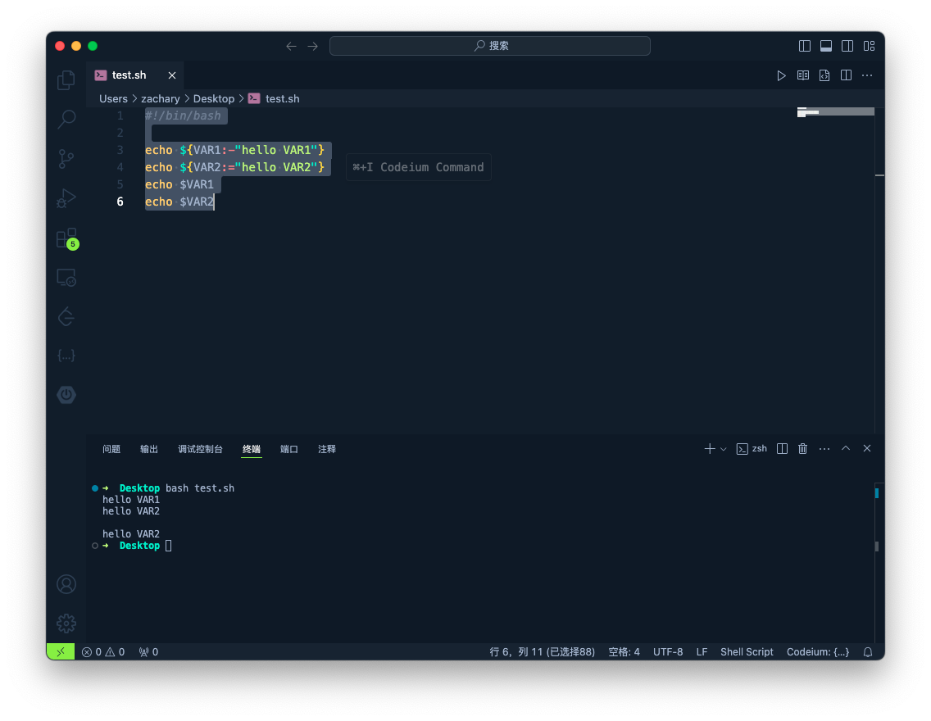Open the Desktop breadcrumb
The width and height of the screenshot is (931, 721).
214,98
